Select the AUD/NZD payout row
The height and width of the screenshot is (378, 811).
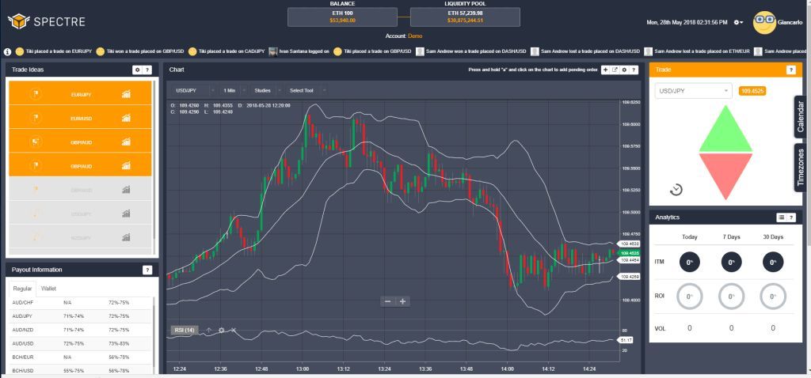coord(81,330)
